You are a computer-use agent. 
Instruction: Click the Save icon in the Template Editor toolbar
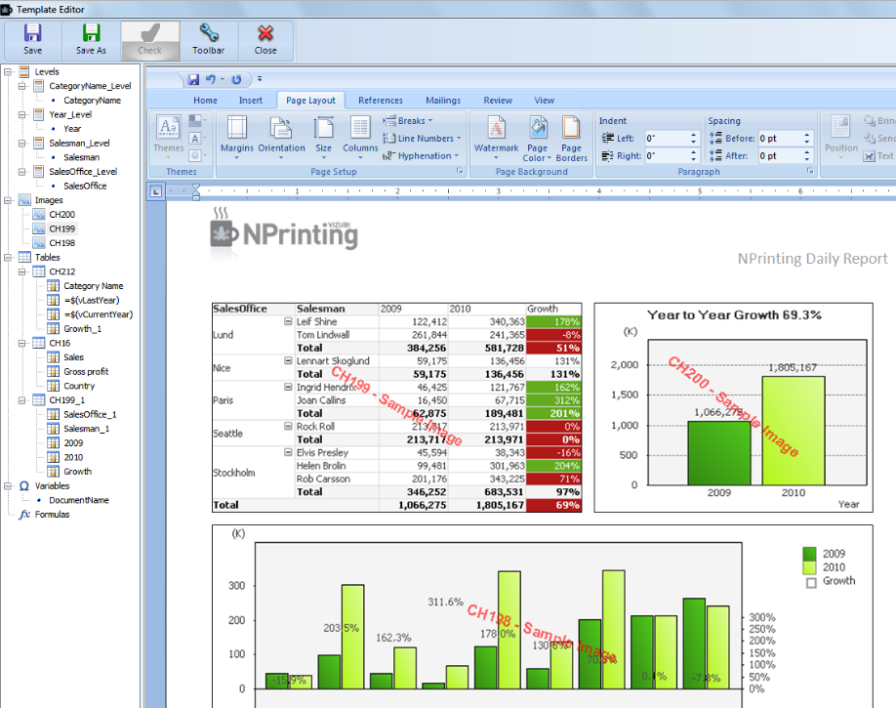[32, 39]
